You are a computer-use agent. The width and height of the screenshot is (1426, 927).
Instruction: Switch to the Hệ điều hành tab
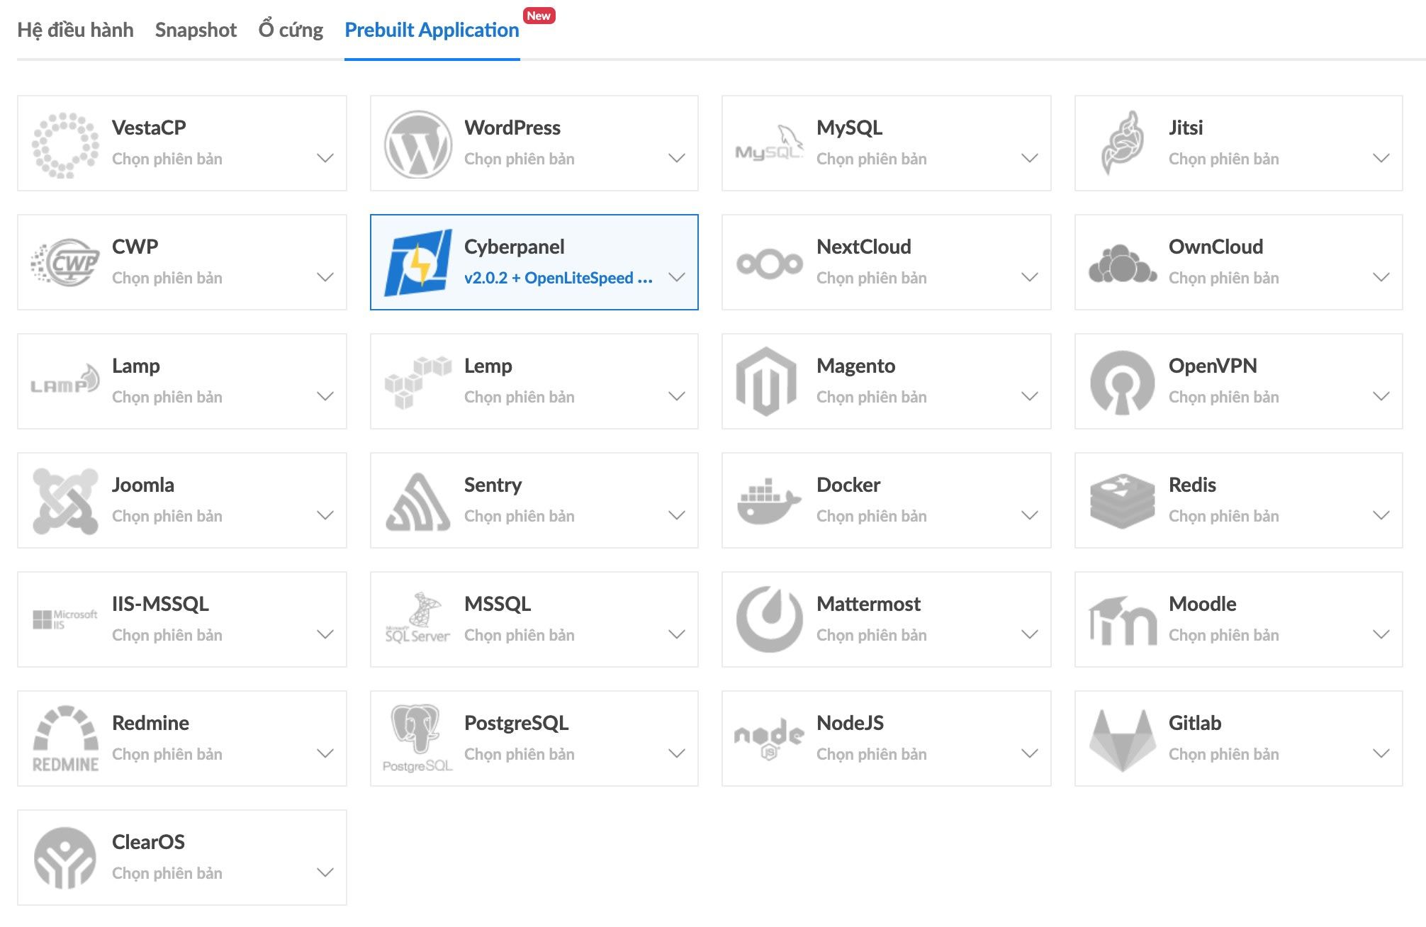point(75,30)
